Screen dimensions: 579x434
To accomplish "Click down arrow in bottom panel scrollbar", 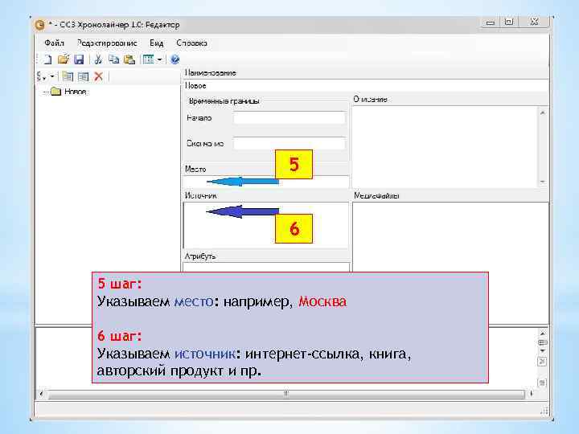I will [542, 350].
